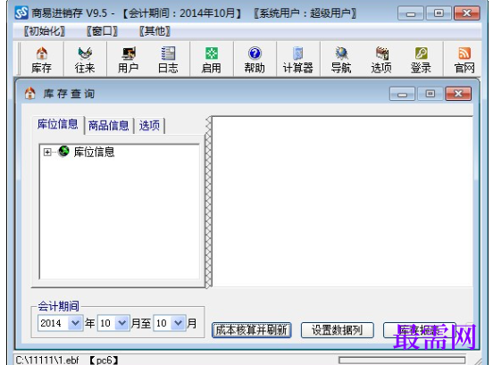Screen dimensions: 493x365
Task: Open the 【初始化】 menu
Action: [45, 30]
